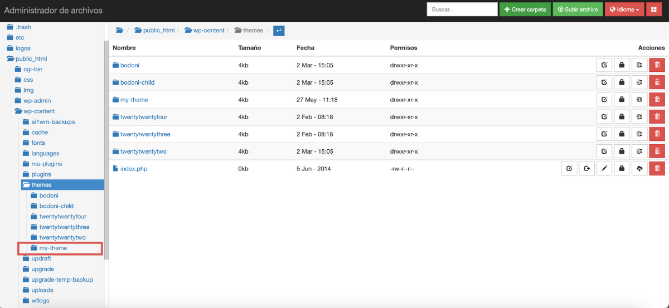The height and width of the screenshot is (308, 669).
Task: Open the Idioma language dropdown
Action: 624,9
